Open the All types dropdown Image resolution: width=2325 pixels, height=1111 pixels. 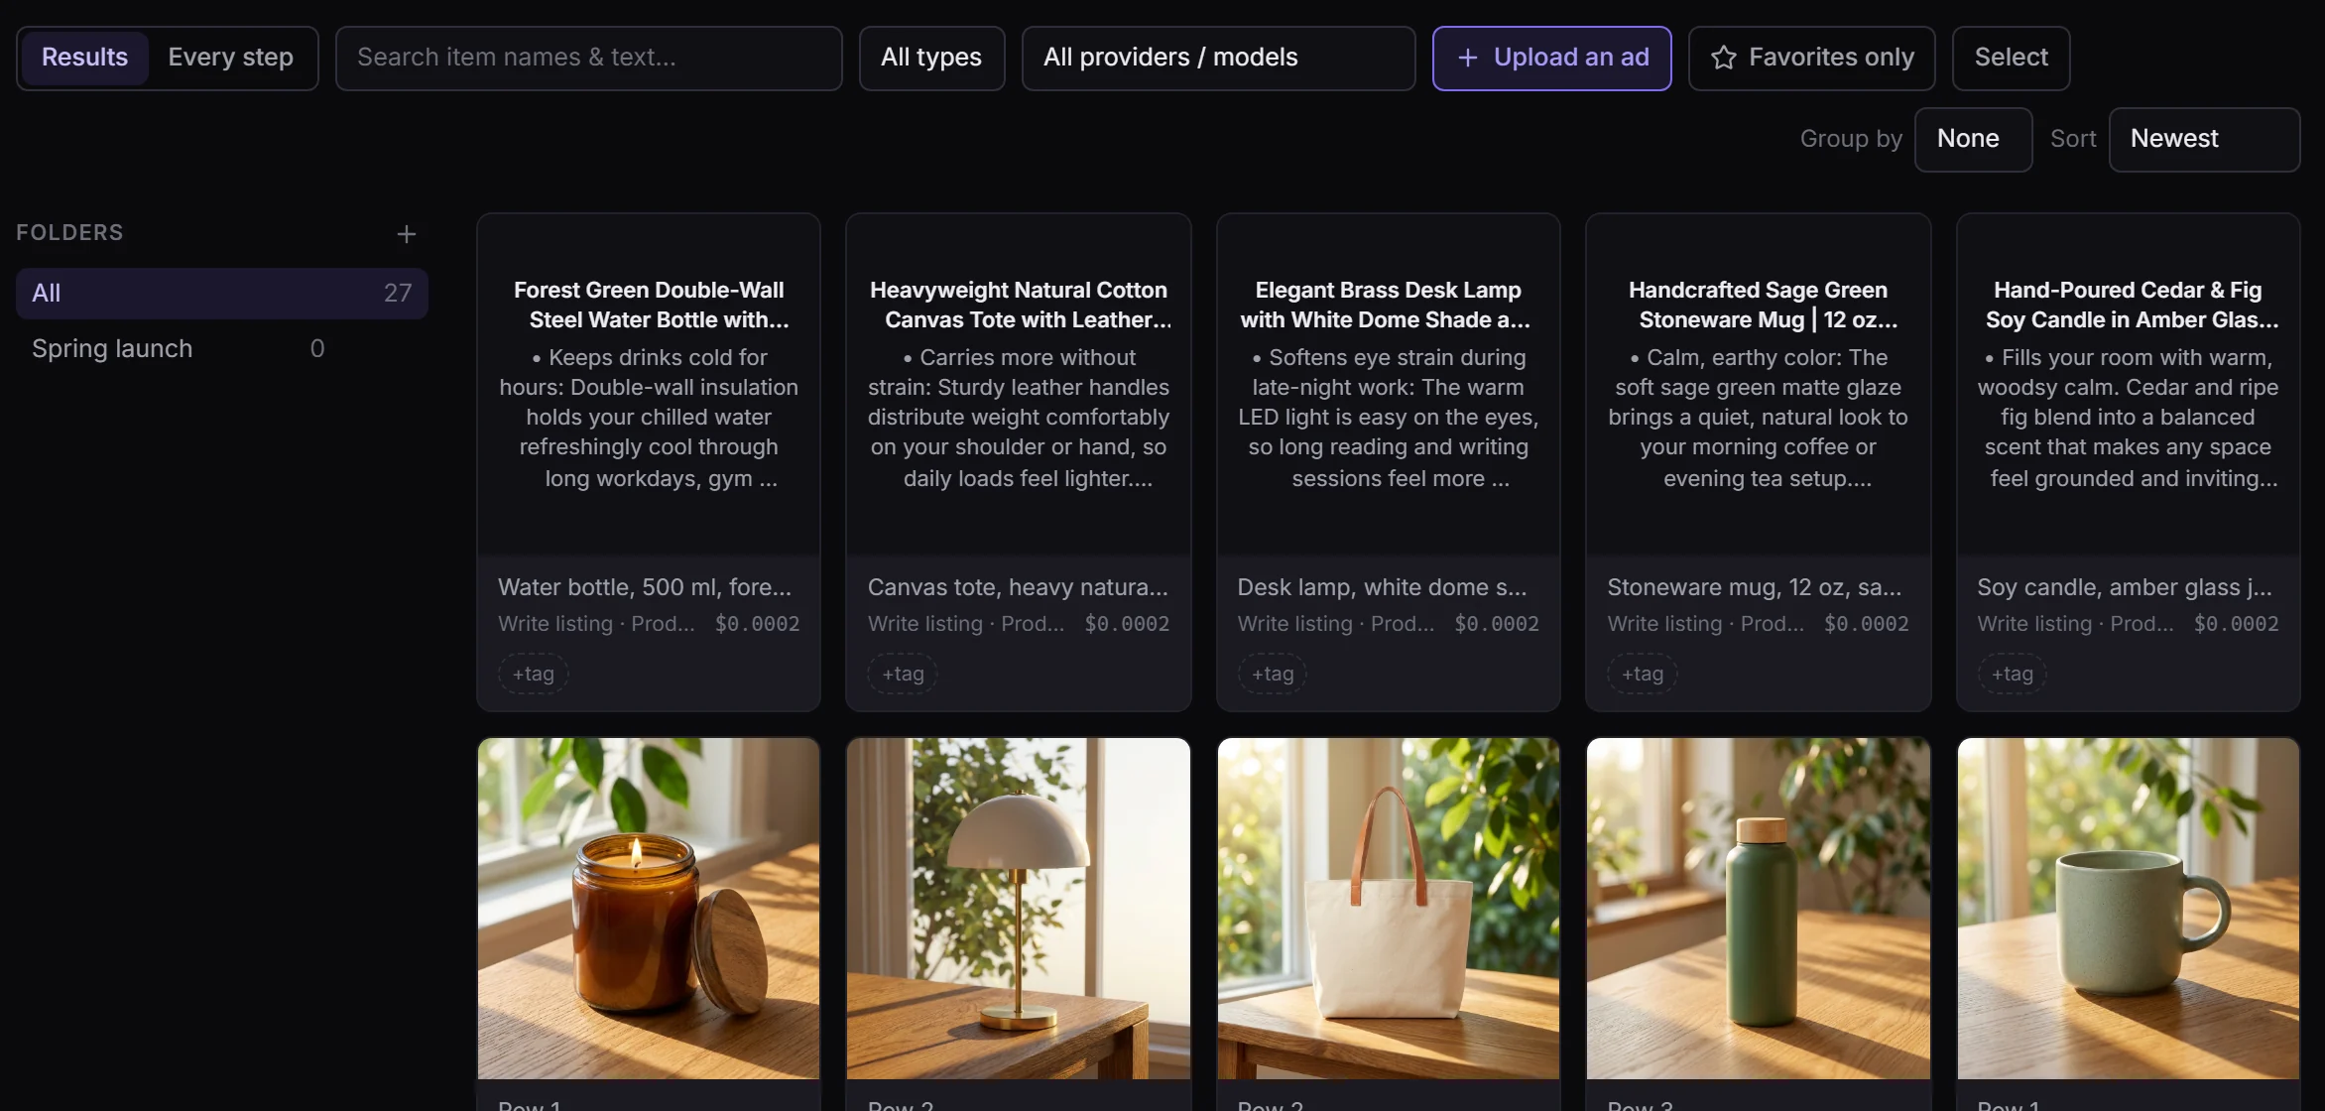pos(930,58)
